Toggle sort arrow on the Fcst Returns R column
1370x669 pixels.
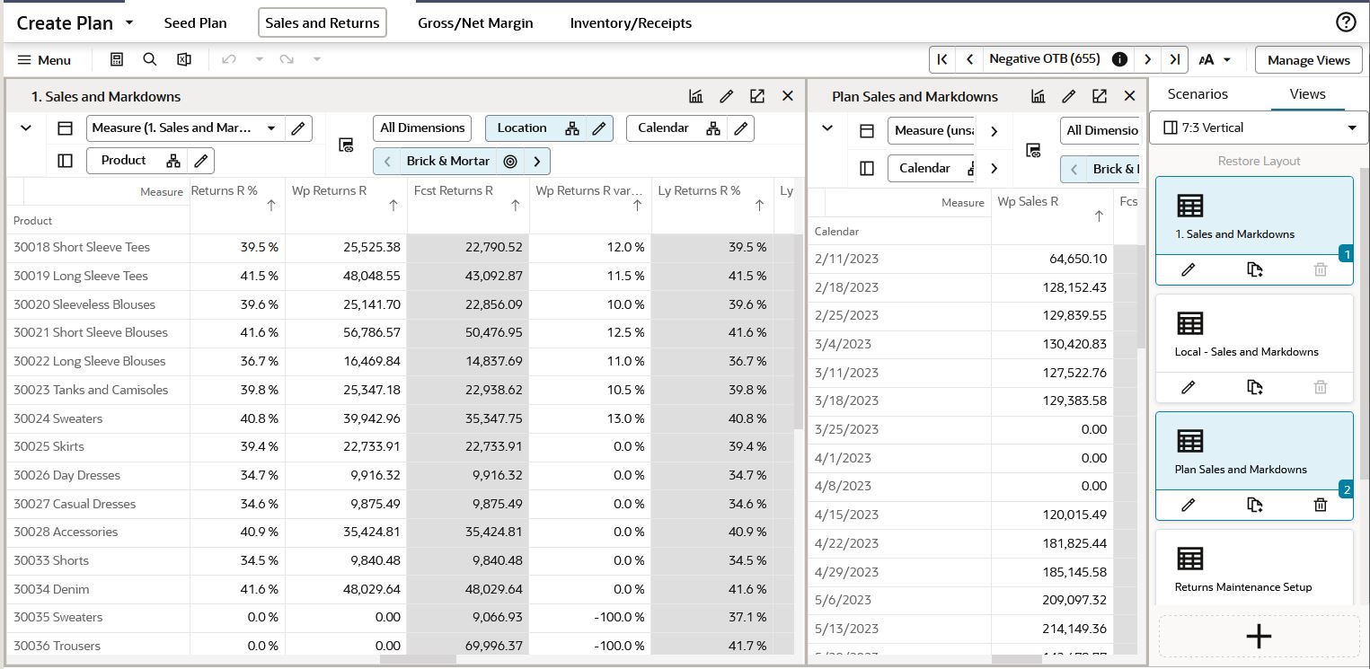click(516, 206)
